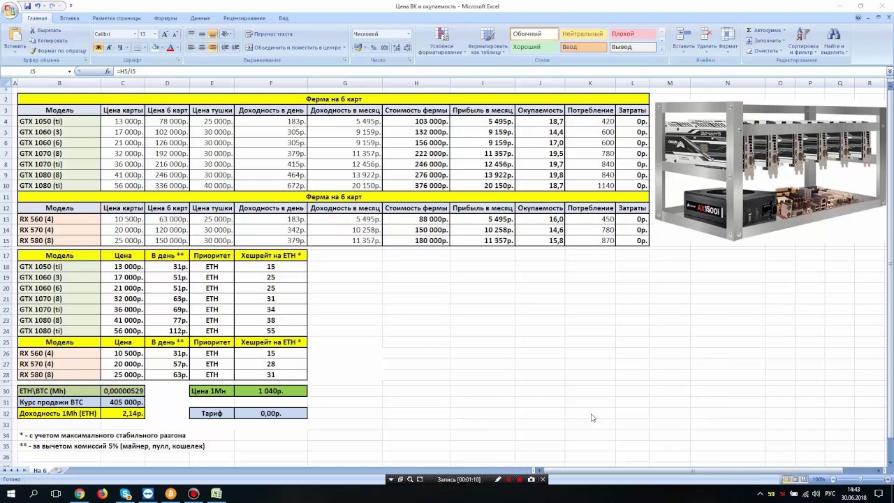Toggle Wrap Text (Перенос текста)

[268, 34]
